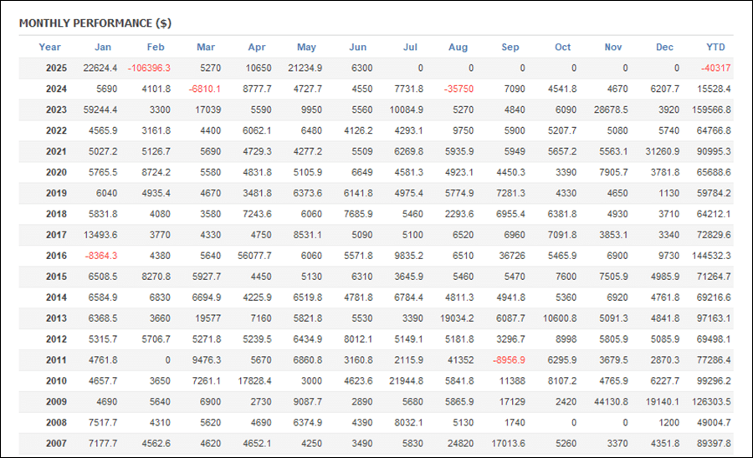Click the 24820 Aug 2007 value

(x=460, y=444)
